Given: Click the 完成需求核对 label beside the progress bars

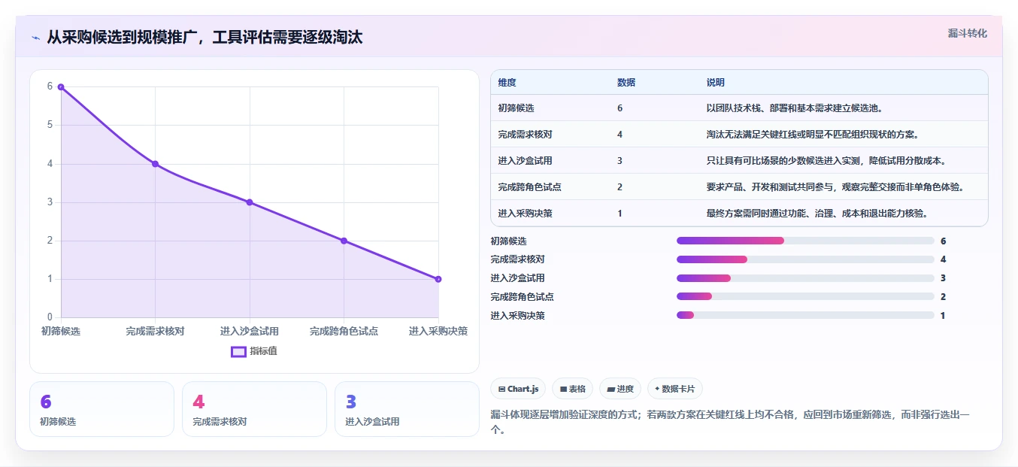Looking at the screenshot, I should point(517,259).
